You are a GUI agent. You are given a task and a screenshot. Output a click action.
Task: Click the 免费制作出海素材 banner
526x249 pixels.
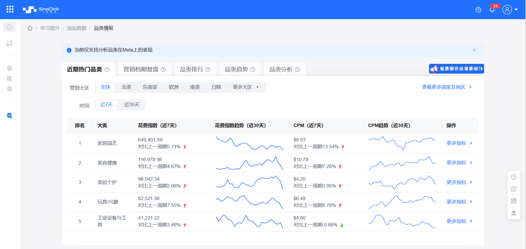456,69
